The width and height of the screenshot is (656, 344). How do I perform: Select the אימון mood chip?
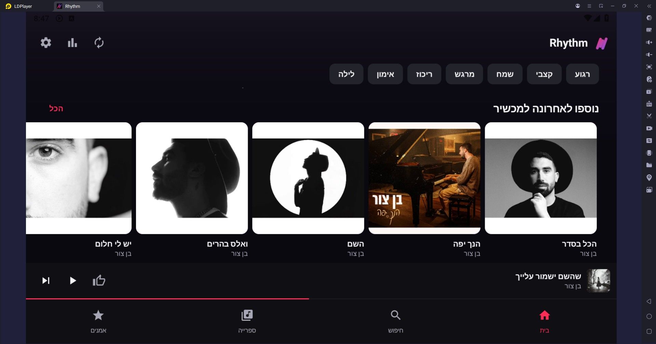pos(385,74)
